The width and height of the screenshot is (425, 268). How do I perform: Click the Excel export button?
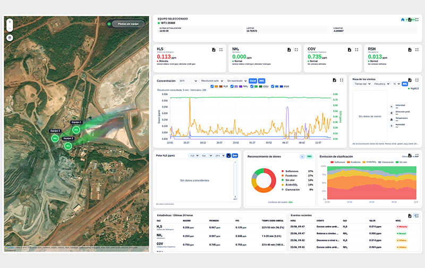253,81
